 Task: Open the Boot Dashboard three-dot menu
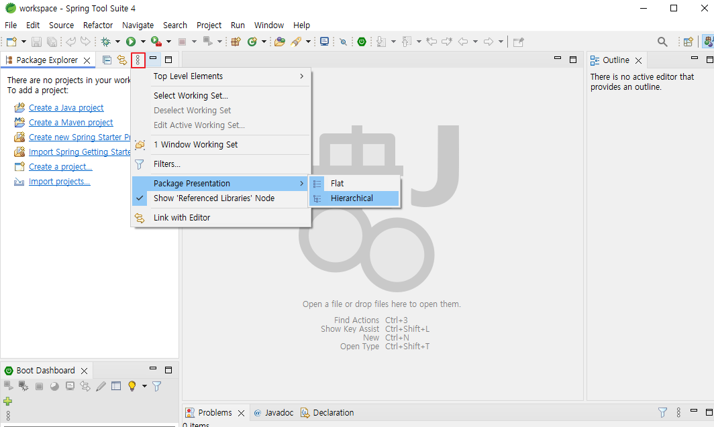coord(8,415)
